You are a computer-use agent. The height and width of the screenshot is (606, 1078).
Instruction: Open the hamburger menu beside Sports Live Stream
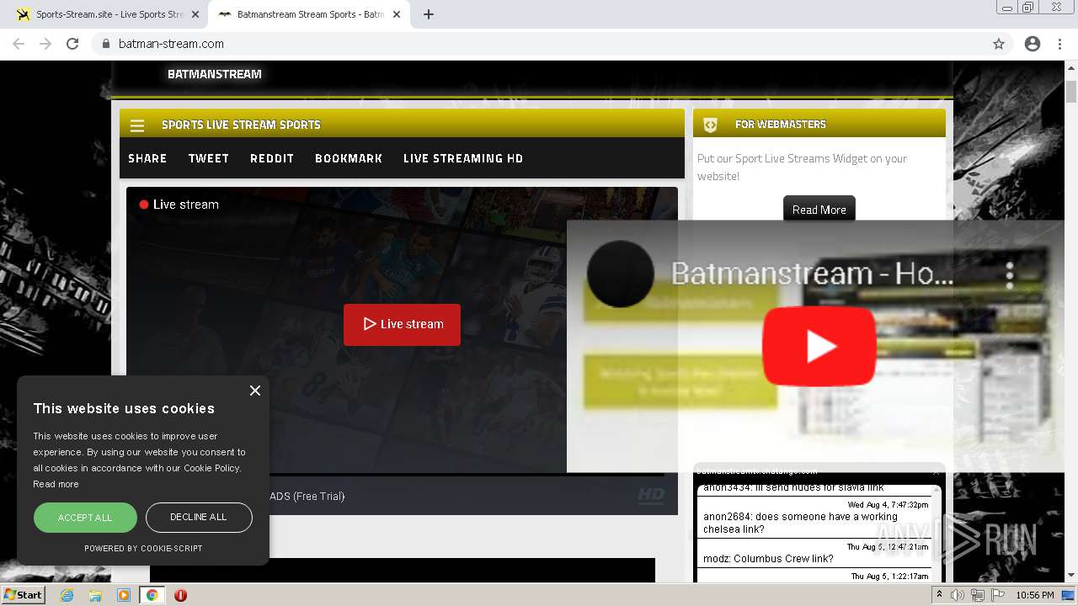click(x=137, y=125)
